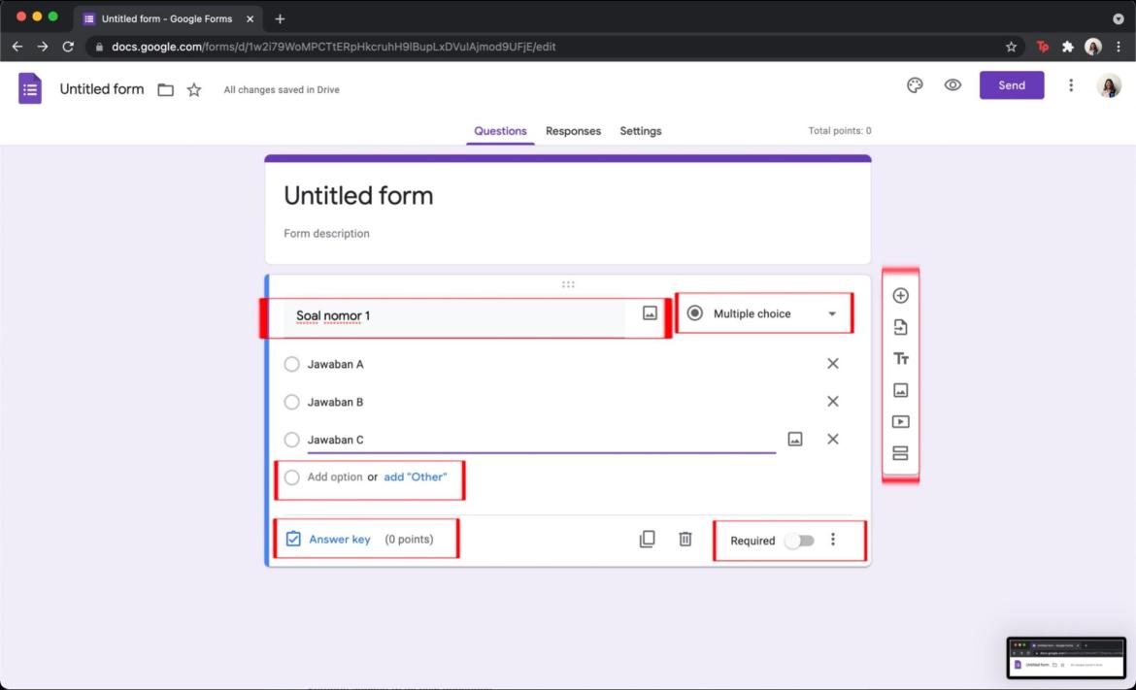1136x690 pixels.
Task: Add a new question using the plus icon
Action: click(x=900, y=295)
